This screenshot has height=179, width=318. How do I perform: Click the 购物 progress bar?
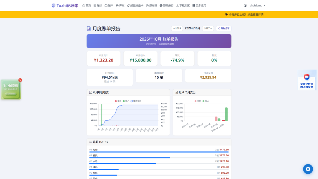[159, 152]
